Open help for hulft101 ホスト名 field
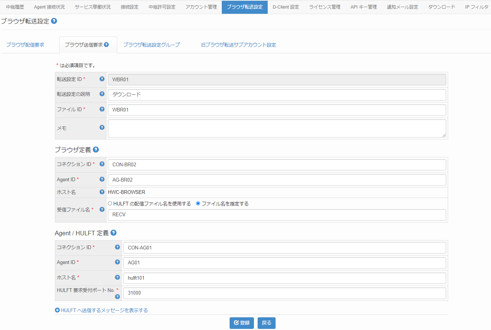The image size is (491, 330). click(117, 277)
